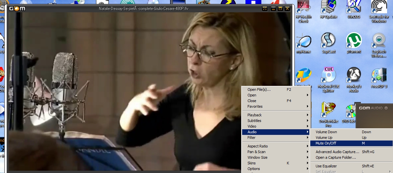The width and height of the screenshot is (393, 173).
Task: Toggle Use Equalizer in Audio submenu
Action: [x=351, y=166]
